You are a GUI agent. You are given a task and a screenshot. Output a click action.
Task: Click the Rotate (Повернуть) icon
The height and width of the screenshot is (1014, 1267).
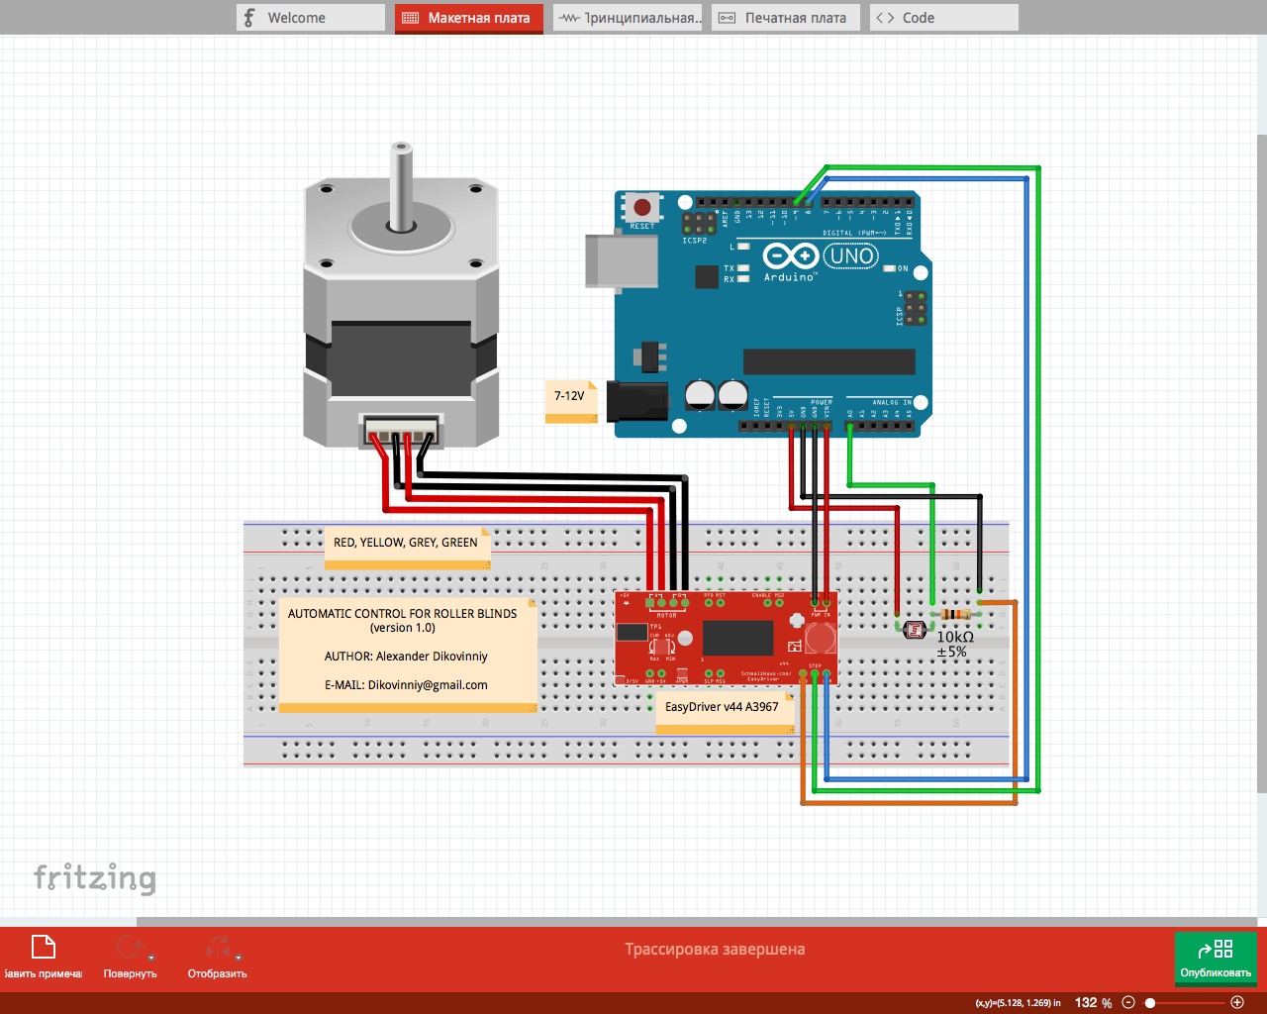tap(129, 948)
